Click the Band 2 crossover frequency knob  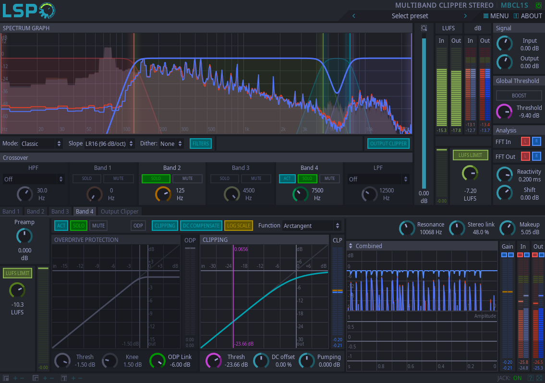pos(163,194)
